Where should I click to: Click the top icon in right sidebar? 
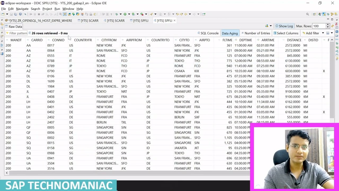[337, 20]
